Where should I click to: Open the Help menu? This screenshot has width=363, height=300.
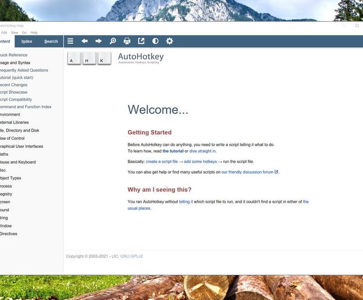[x=34, y=33]
